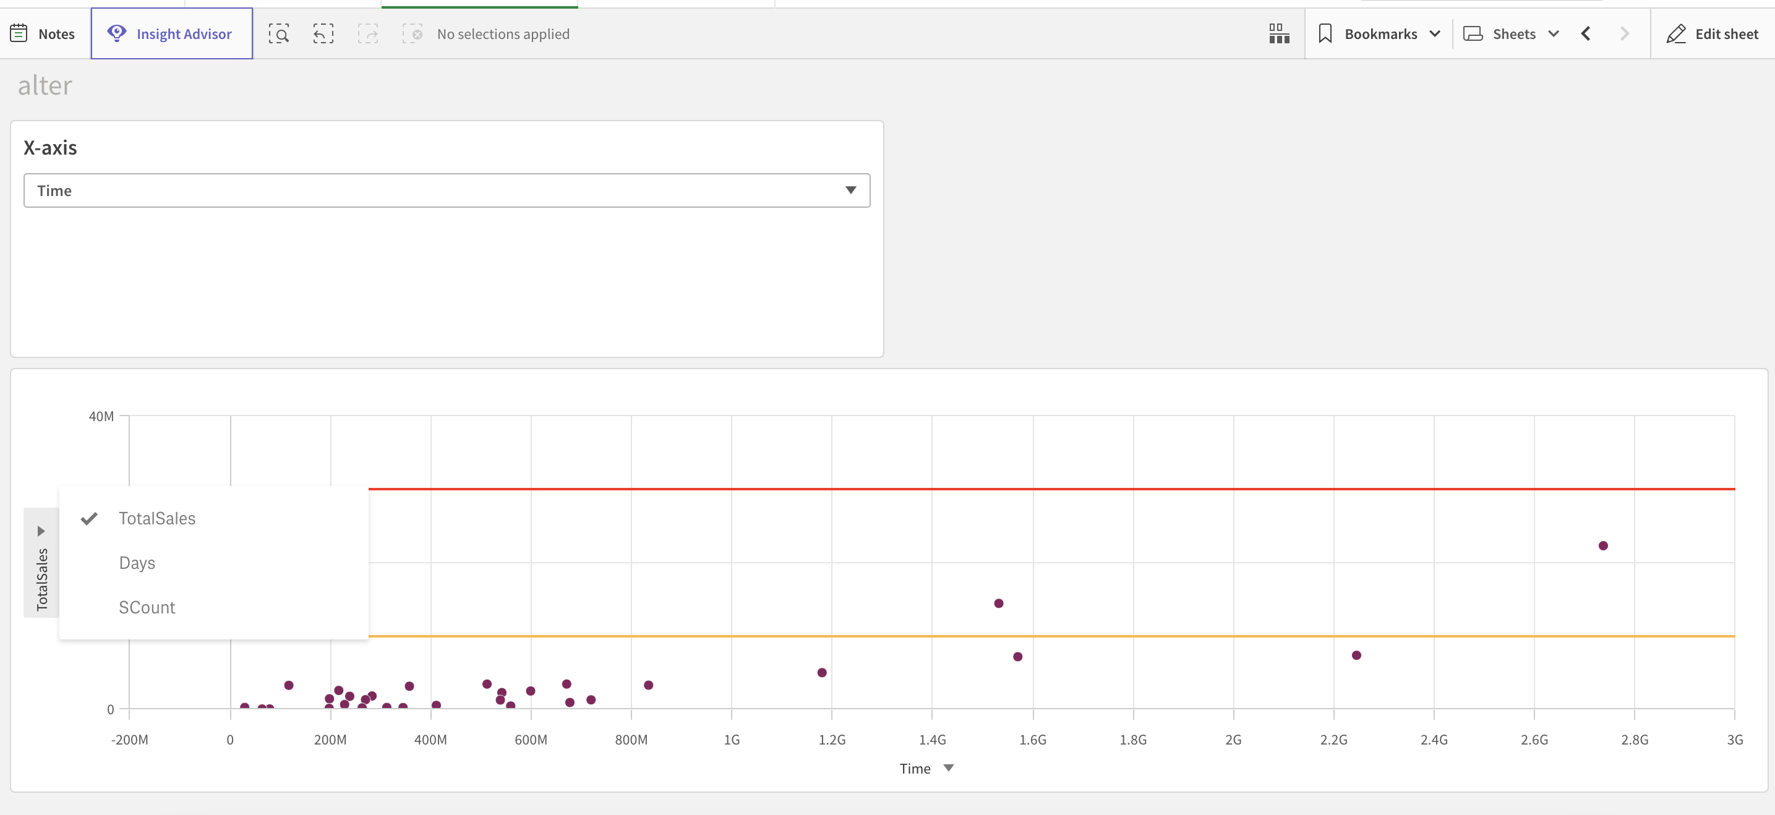Open the Sheets dropdown chevron
The height and width of the screenshot is (815, 1775).
1553,32
